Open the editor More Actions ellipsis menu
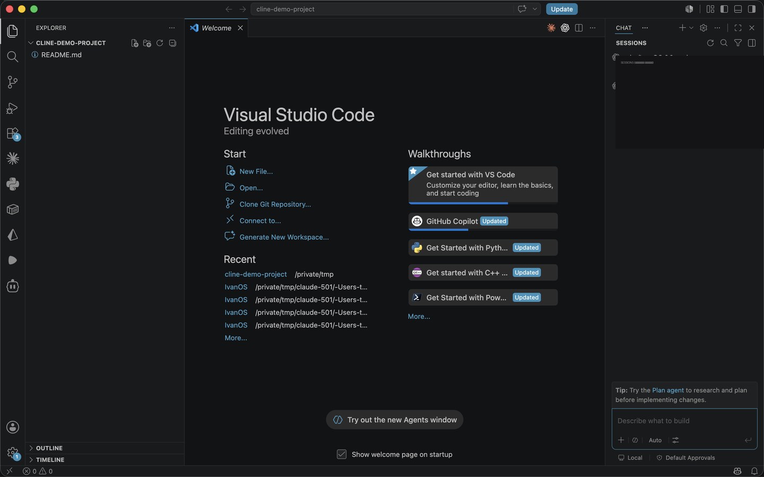This screenshot has width=764, height=477. (x=593, y=28)
